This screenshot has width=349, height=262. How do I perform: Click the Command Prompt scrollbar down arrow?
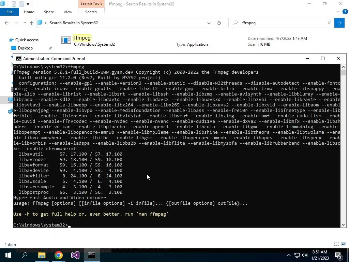pos(343,225)
